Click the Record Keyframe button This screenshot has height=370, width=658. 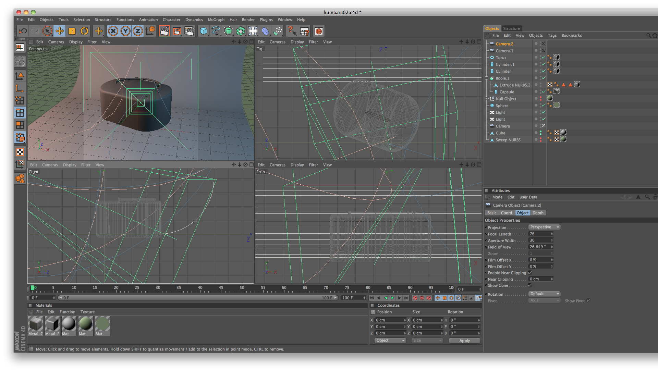[415, 298]
